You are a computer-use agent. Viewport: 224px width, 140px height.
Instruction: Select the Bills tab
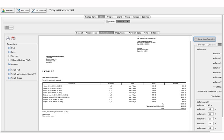click(x=102, y=17)
